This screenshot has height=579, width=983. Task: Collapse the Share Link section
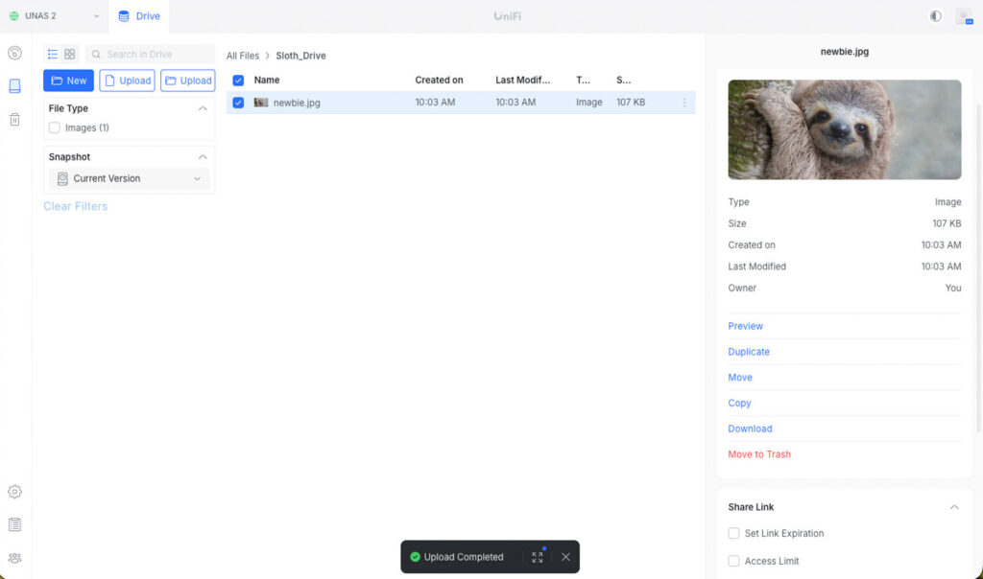[953, 507]
